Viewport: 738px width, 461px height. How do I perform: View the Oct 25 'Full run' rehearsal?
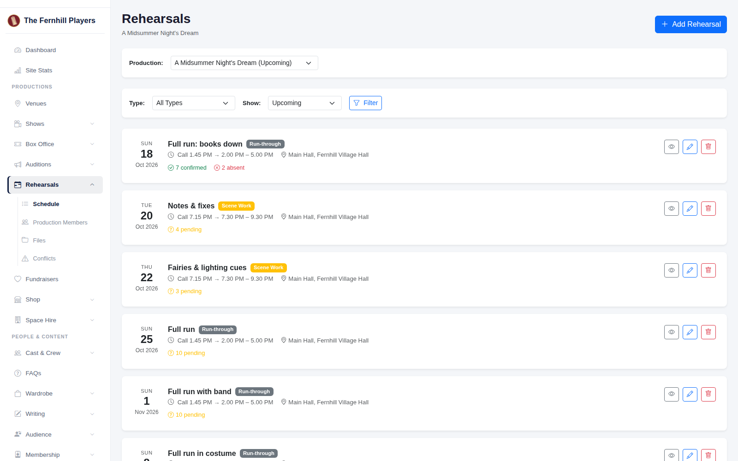click(672, 332)
